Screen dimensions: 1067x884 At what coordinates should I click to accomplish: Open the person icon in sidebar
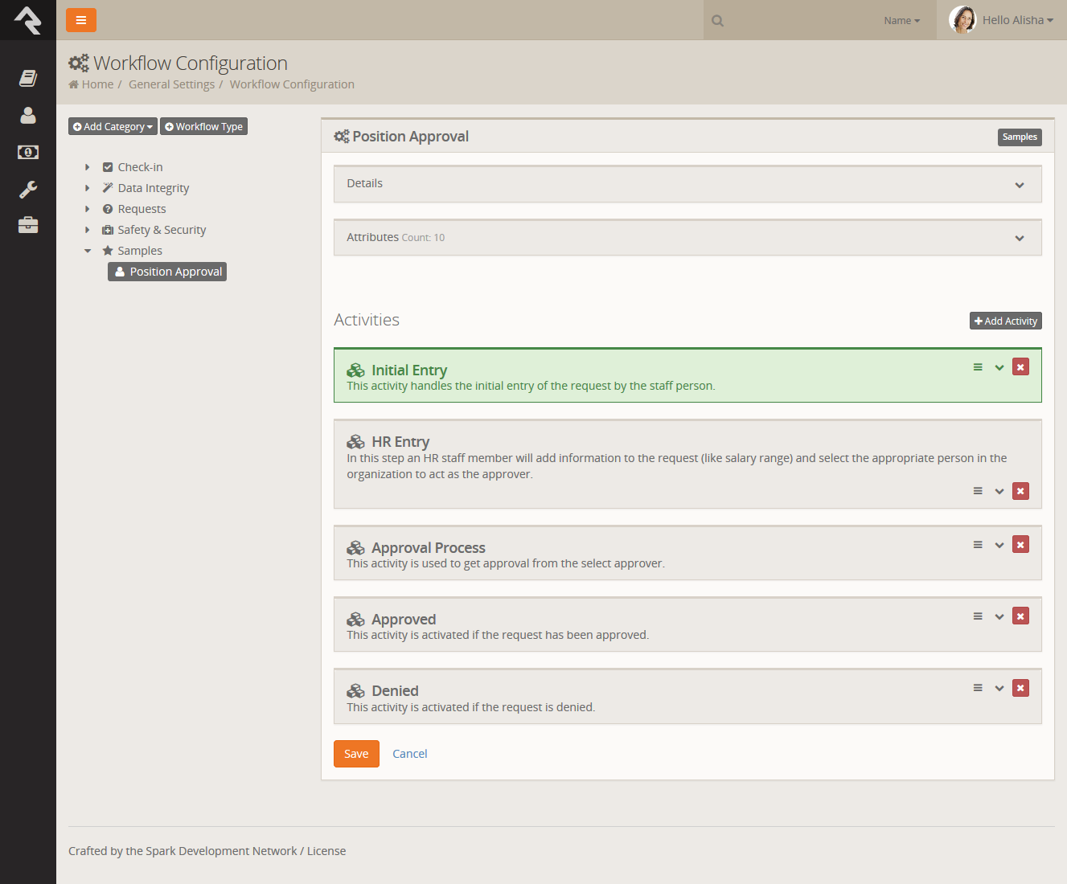pos(28,115)
